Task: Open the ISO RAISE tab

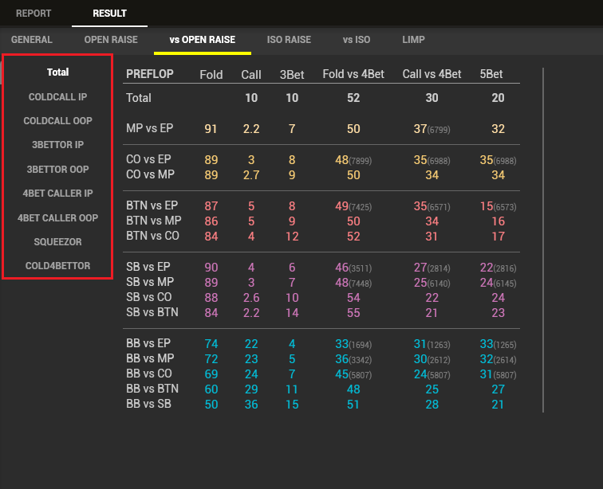Action: [289, 40]
